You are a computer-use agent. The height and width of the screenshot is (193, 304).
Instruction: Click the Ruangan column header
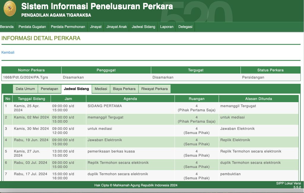[197, 99]
